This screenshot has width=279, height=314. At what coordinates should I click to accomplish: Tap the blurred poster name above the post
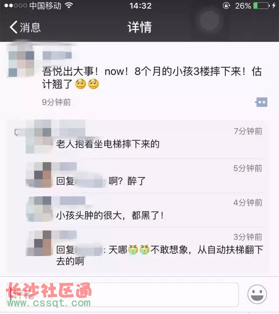click(57, 55)
